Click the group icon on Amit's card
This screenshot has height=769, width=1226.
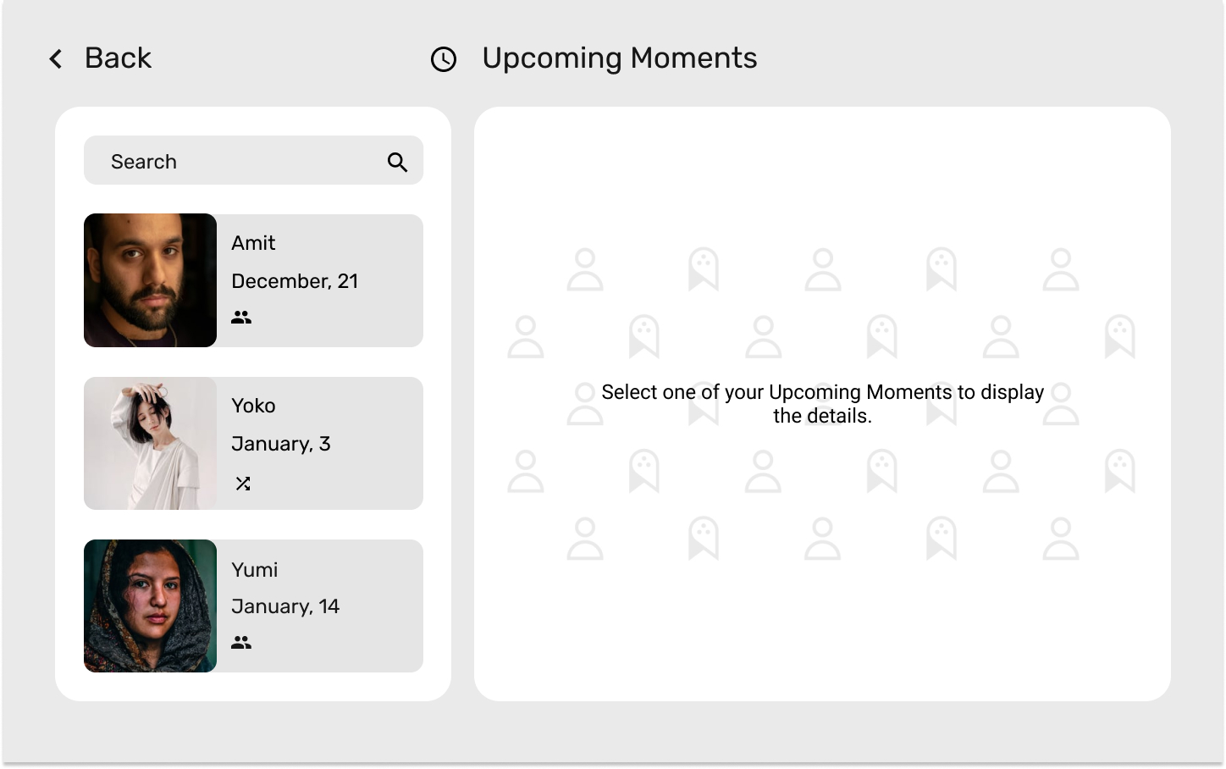coord(241,317)
